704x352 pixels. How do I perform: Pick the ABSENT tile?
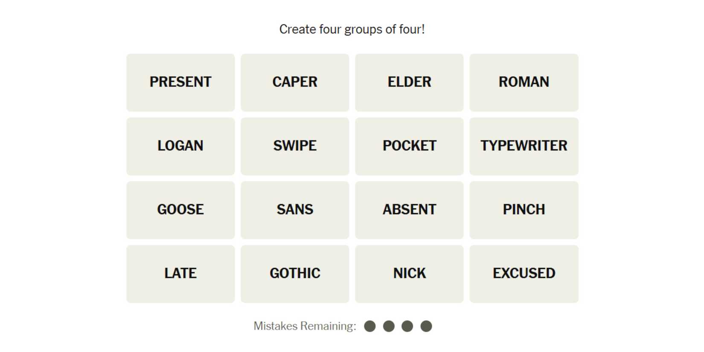[x=409, y=210]
